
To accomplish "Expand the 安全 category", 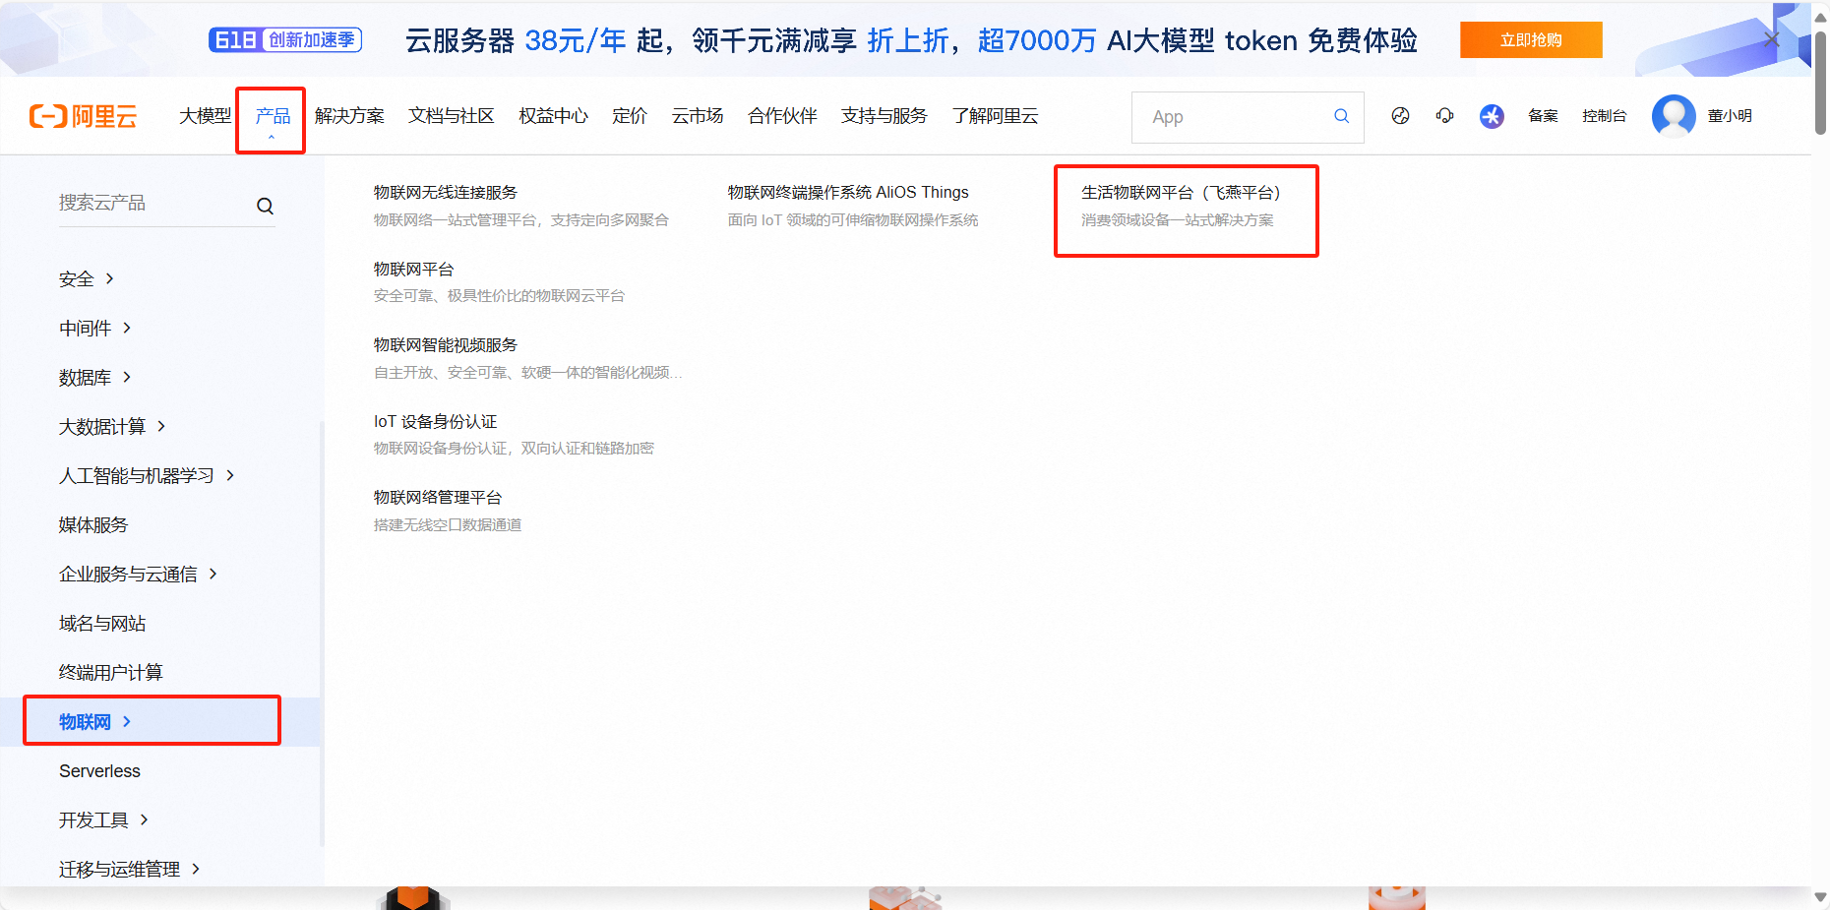I will [87, 279].
